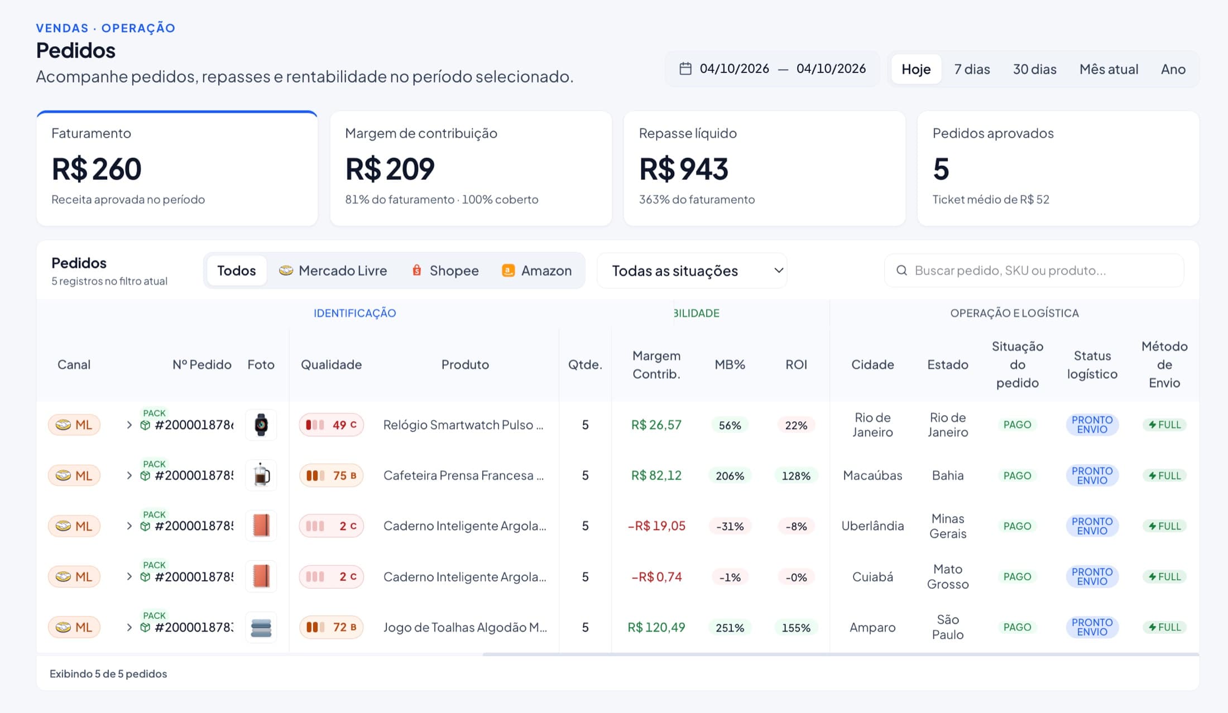Select the 7 dias period option
The width and height of the screenshot is (1228, 713).
(x=972, y=69)
